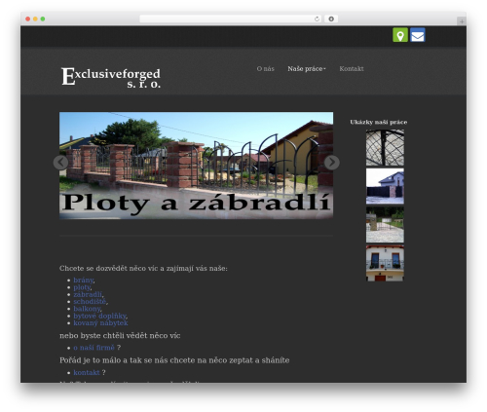Open the kontakt link in text

coord(87,373)
